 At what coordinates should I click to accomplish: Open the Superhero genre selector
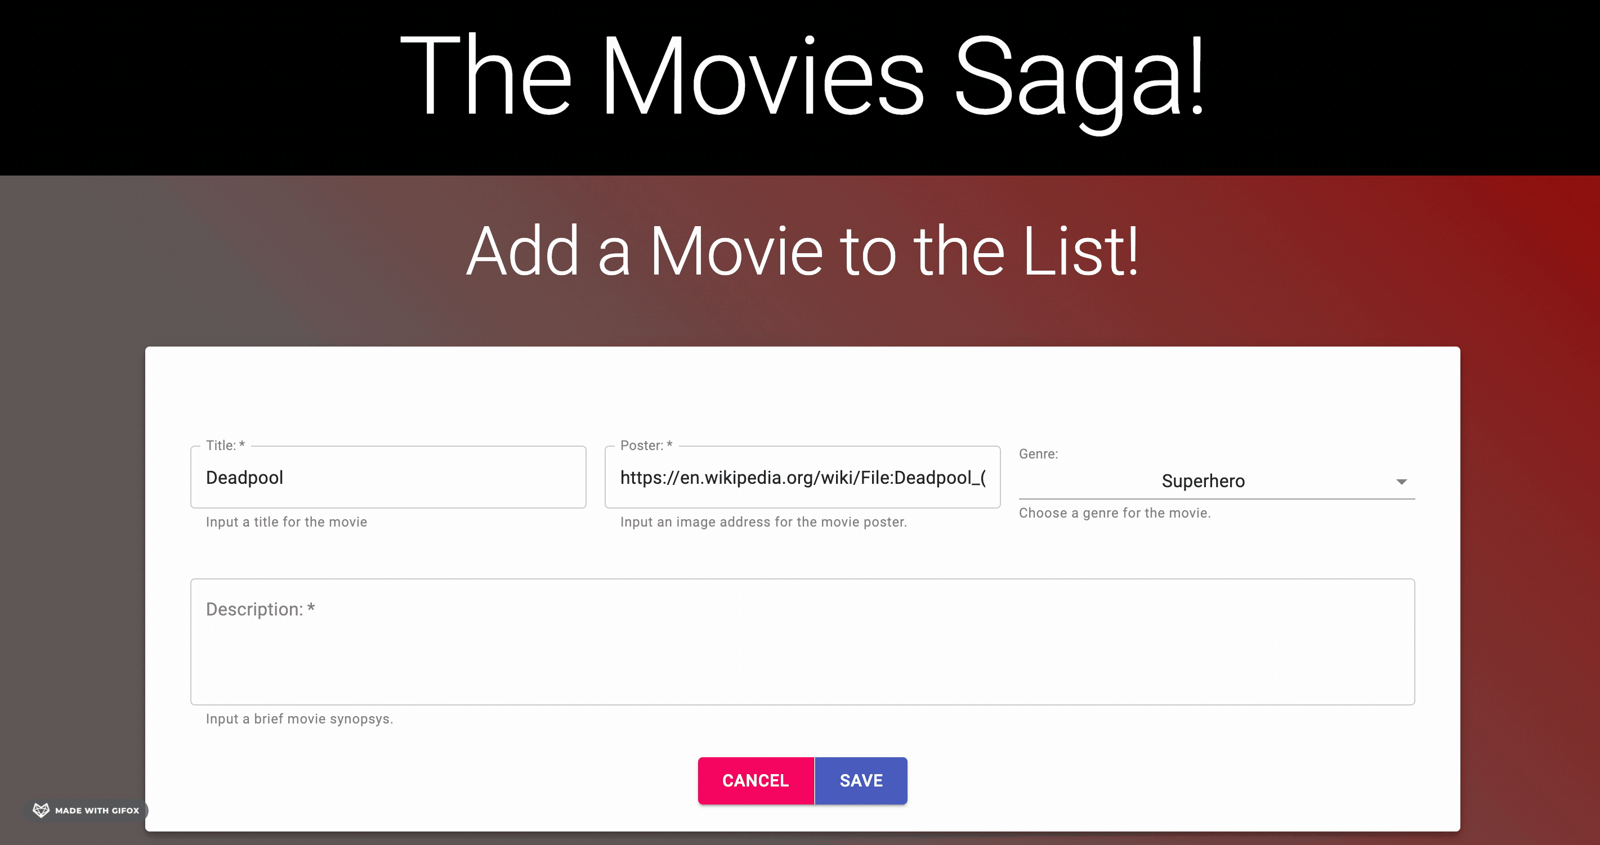click(x=1203, y=481)
